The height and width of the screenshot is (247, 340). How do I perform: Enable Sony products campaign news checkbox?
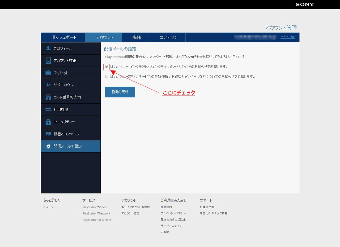(x=107, y=77)
